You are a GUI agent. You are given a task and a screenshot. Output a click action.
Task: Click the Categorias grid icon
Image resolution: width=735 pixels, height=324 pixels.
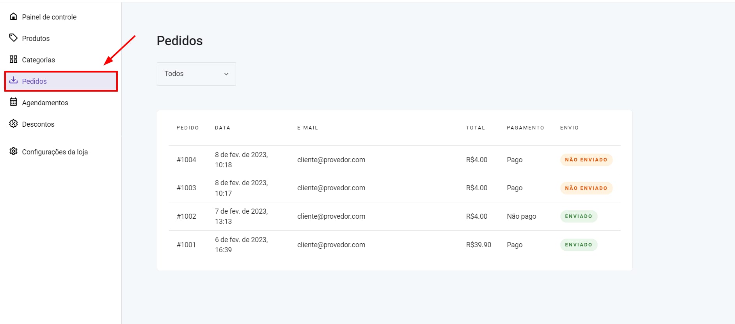(14, 59)
